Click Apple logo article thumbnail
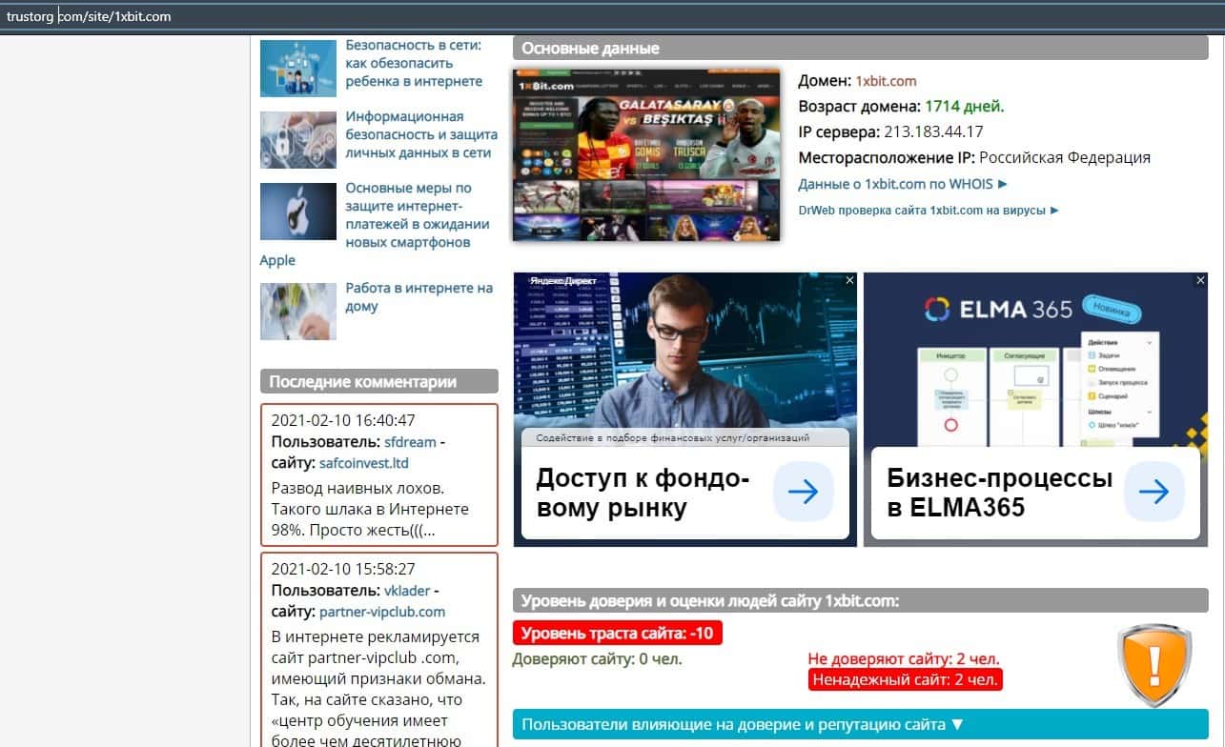The image size is (1225, 747). pos(298,212)
